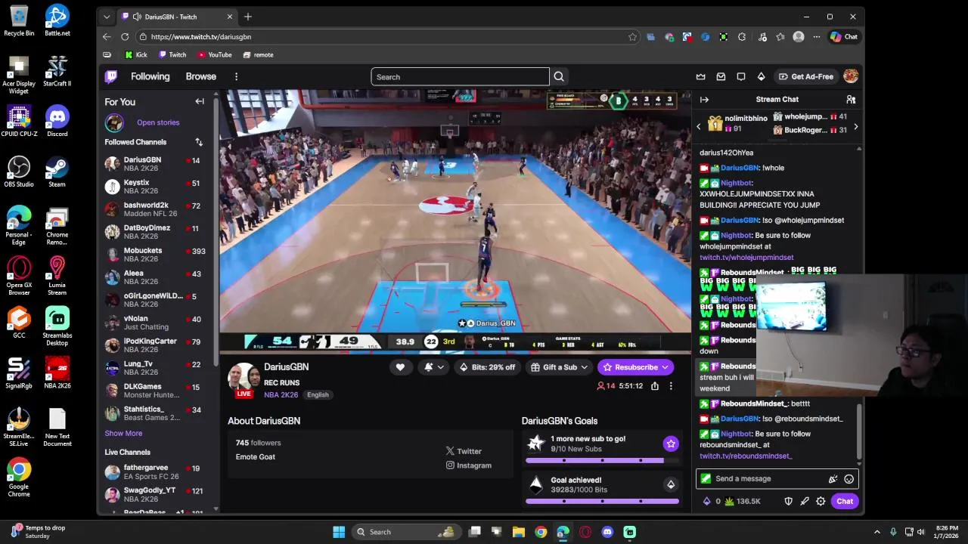Open the Browse tab
Image resolution: width=968 pixels, height=544 pixels.
(200, 76)
